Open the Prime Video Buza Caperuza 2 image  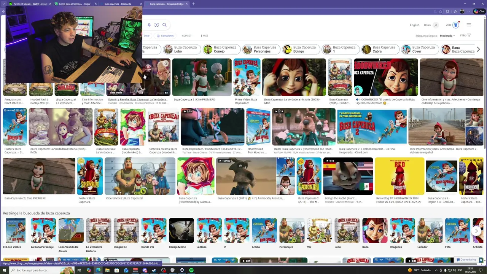[x=247, y=77]
